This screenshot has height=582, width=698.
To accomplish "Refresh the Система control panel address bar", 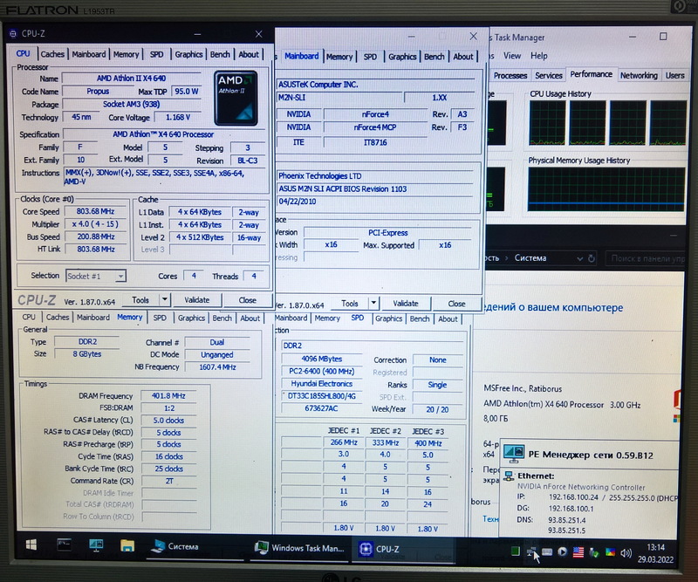I will coord(592,258).
